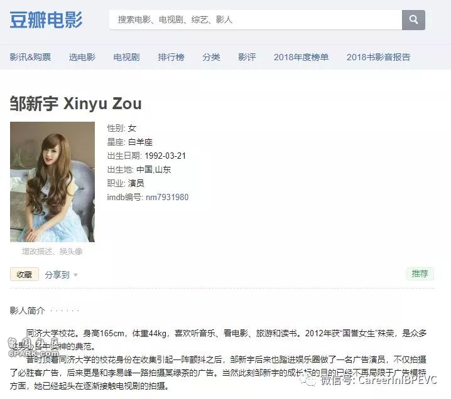Open 2018书影音报告 link
451x399 pixels.
click(x=378, y=57)
